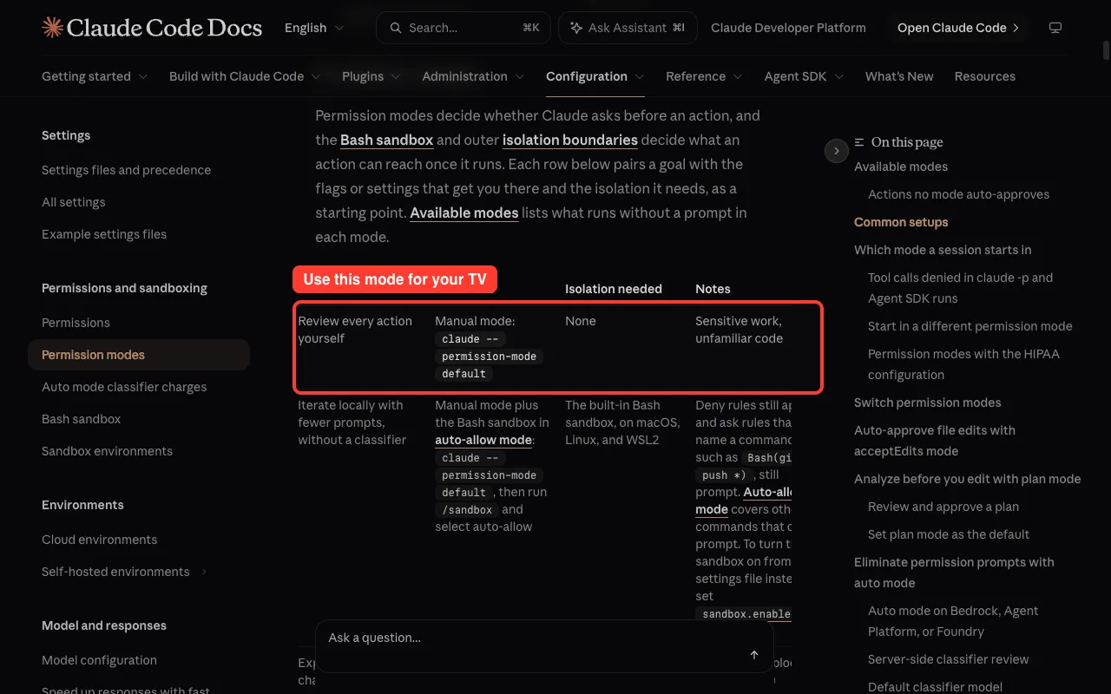Jump to Auto-approve file edits with acceptEdits

pyautogui.click(x=935, y=441)
